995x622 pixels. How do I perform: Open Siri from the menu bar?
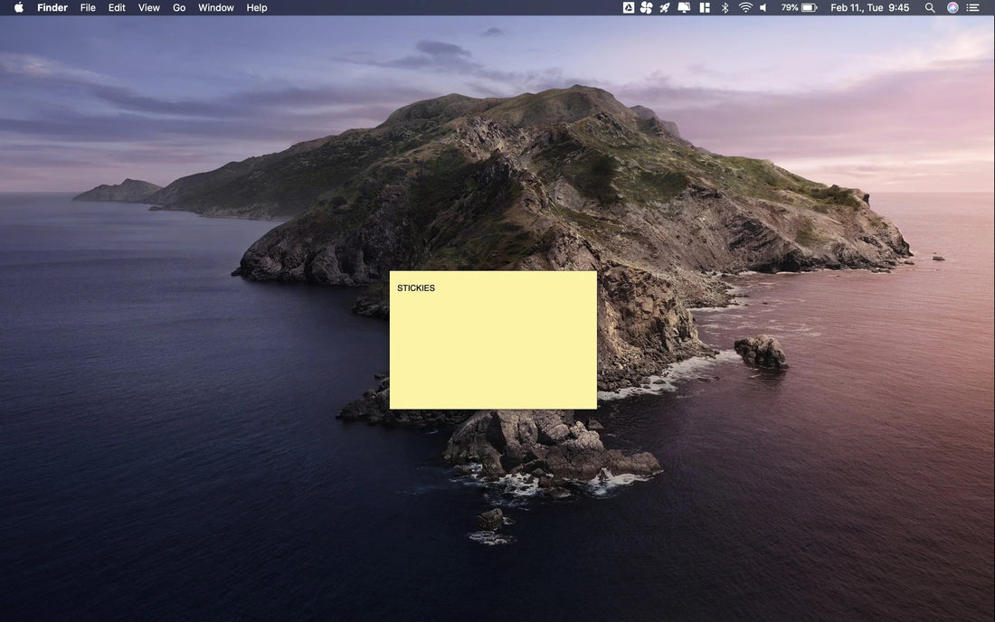(952, 7)
